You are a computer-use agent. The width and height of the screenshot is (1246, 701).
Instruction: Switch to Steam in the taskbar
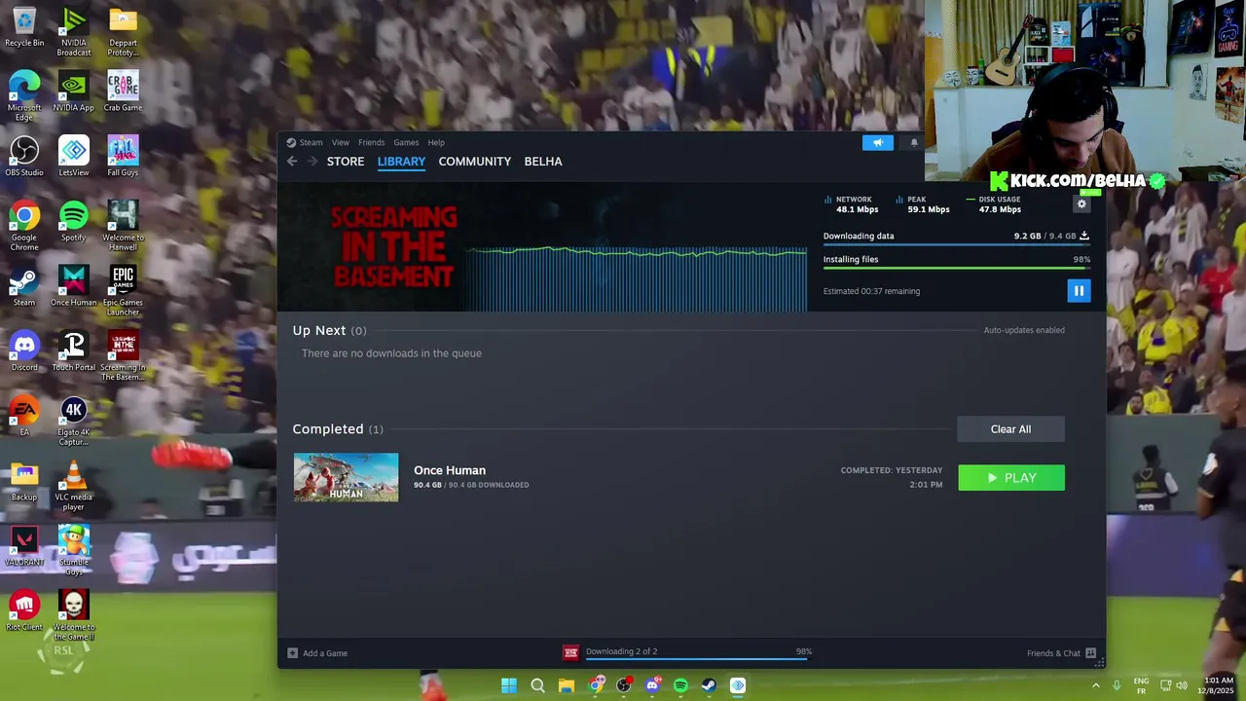[709, 685]
